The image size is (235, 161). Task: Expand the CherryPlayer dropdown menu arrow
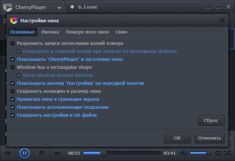point(59,7)
